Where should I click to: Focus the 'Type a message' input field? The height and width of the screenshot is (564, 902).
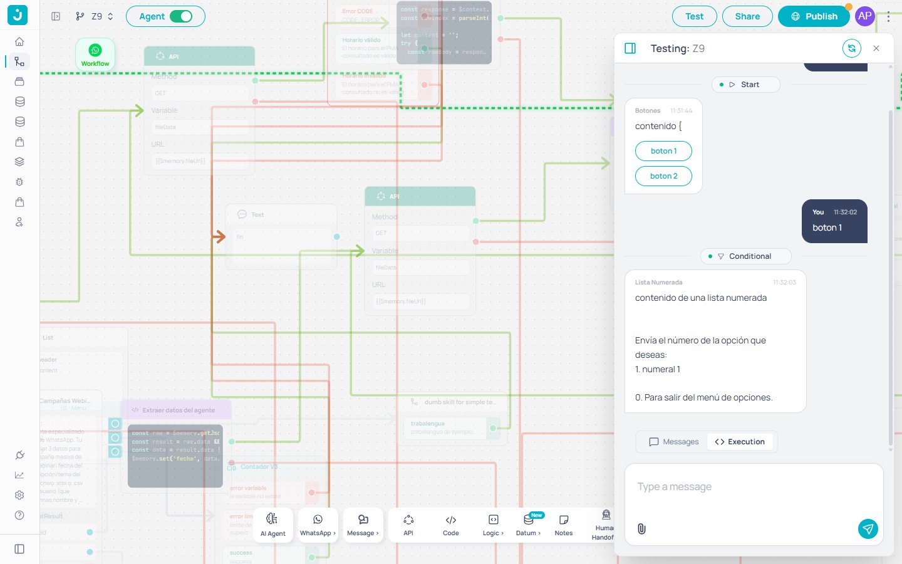754,487
